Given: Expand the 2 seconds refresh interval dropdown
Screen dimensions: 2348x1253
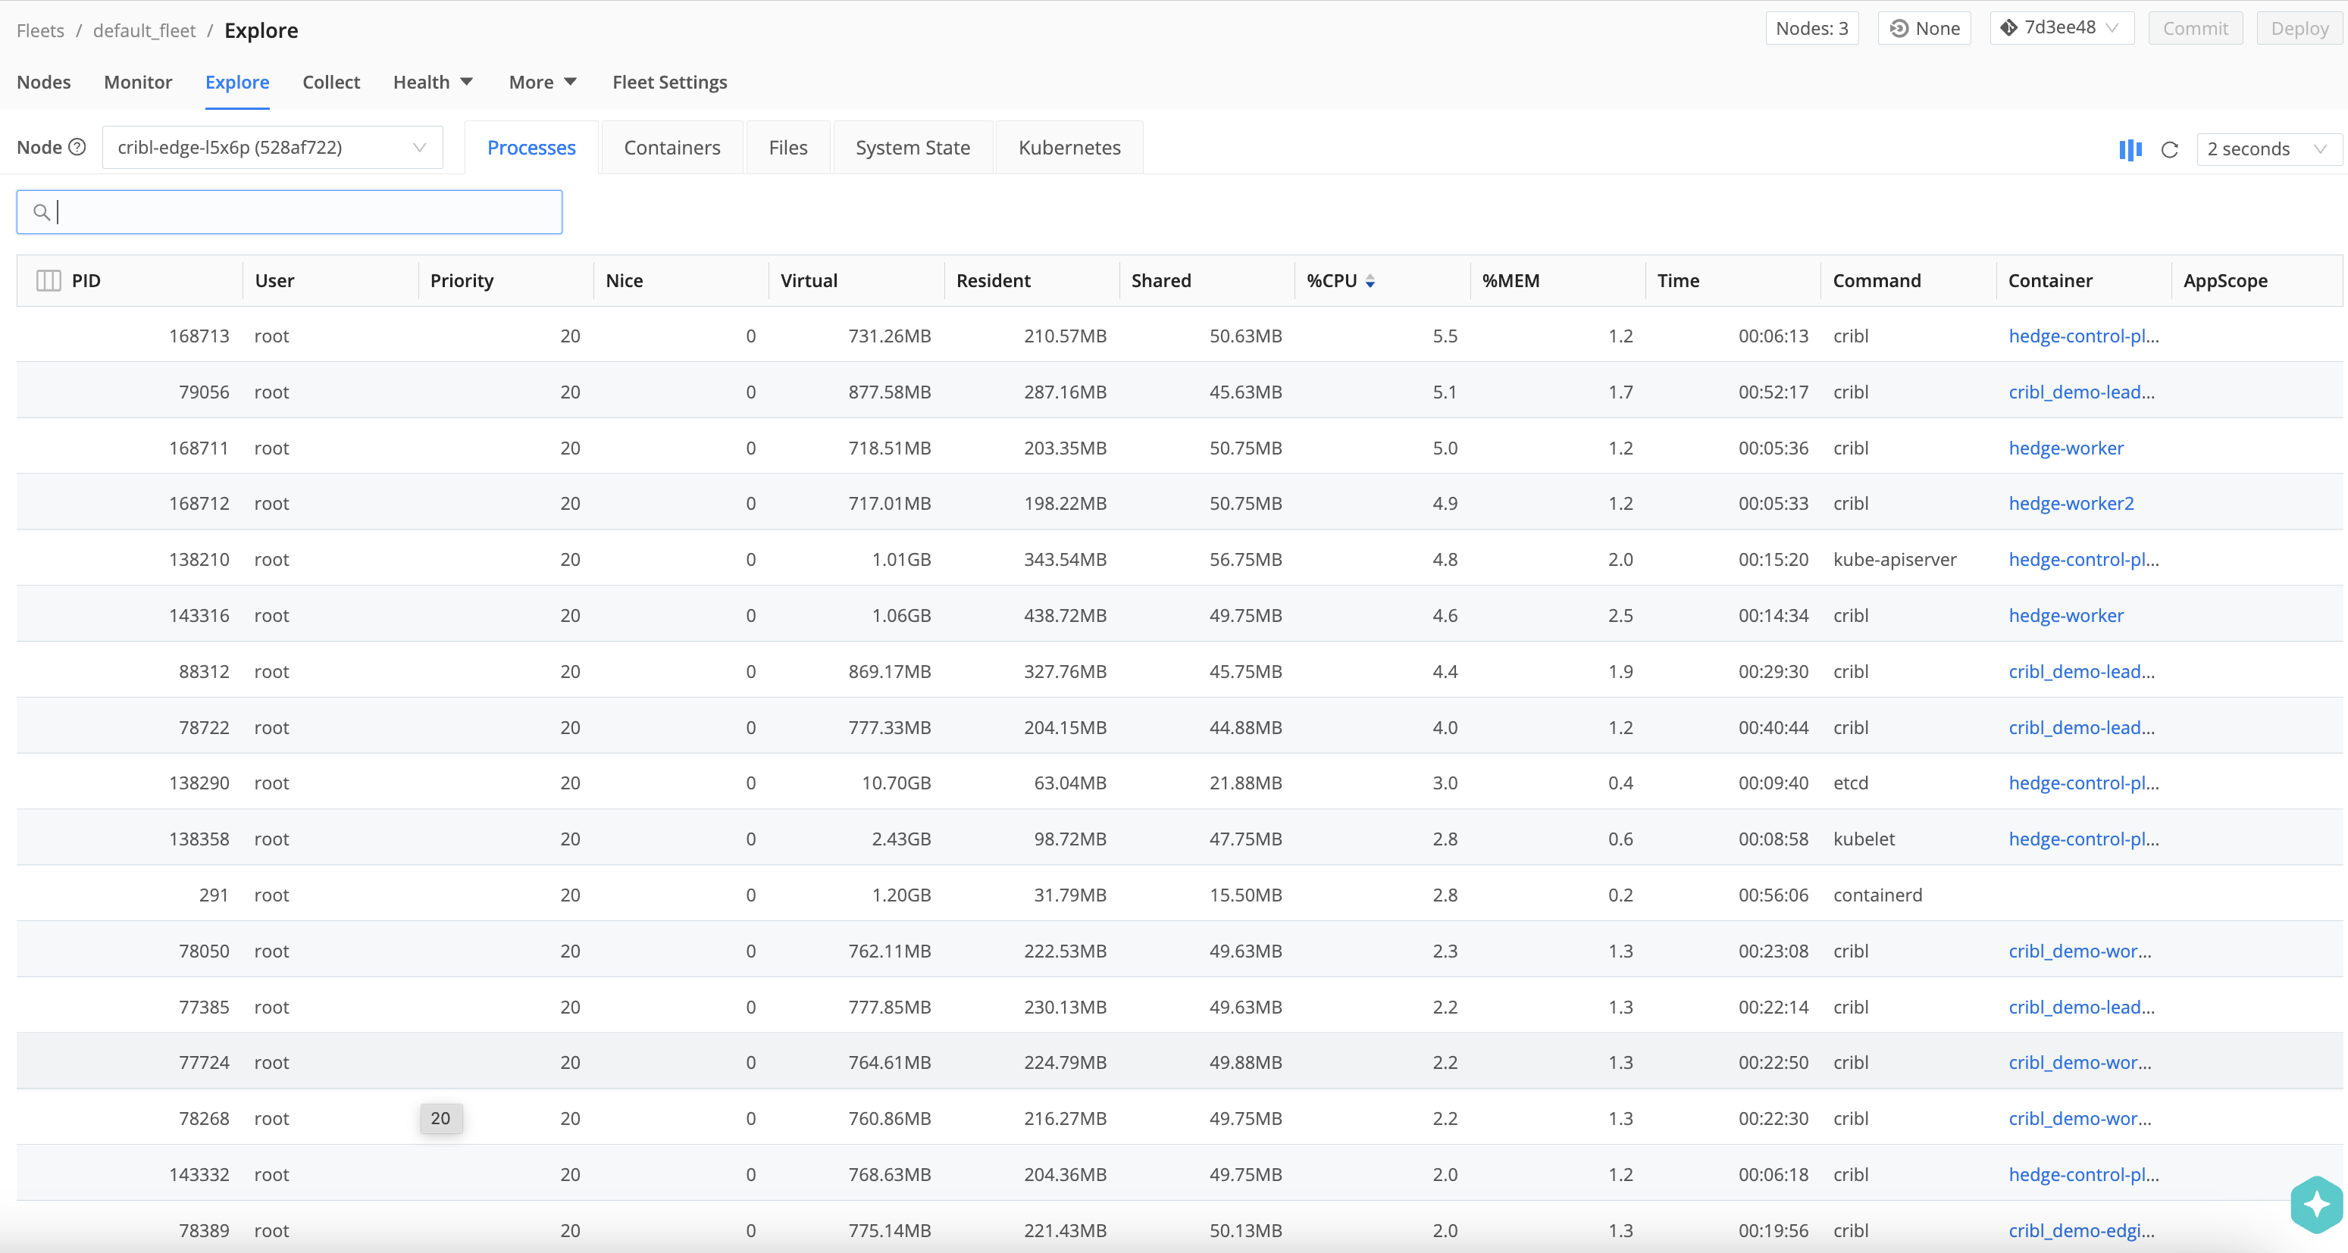Looking at the screenshot, I should point(2266,148).
